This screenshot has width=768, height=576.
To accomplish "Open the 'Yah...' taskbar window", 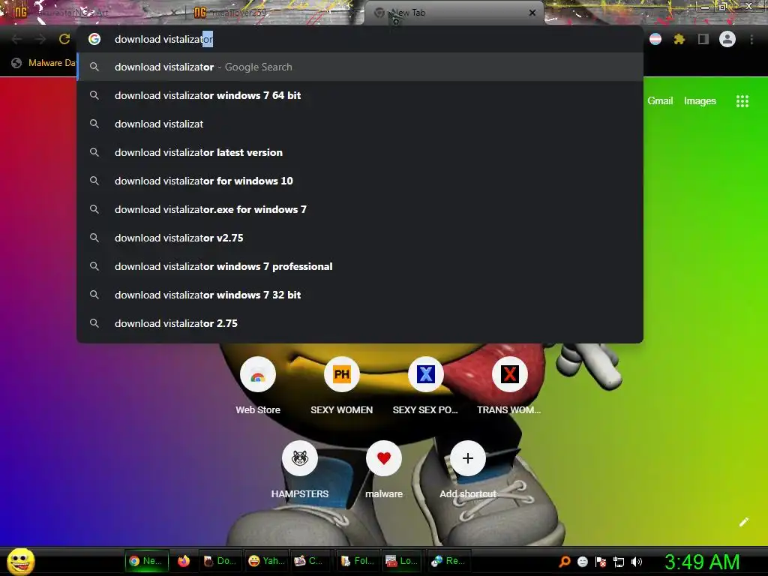I will coord(266,561).
